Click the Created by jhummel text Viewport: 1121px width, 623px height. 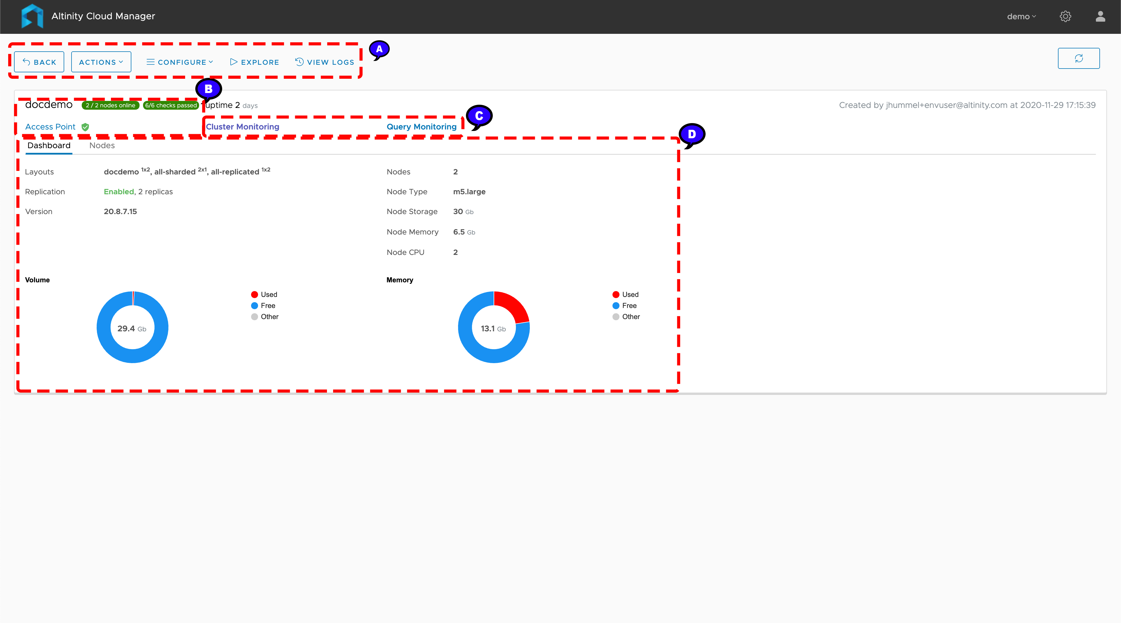(x=967, y=105)
